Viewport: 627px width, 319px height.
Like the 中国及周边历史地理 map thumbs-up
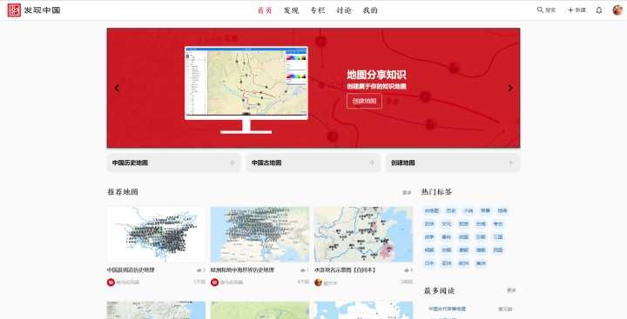[199, 270]
